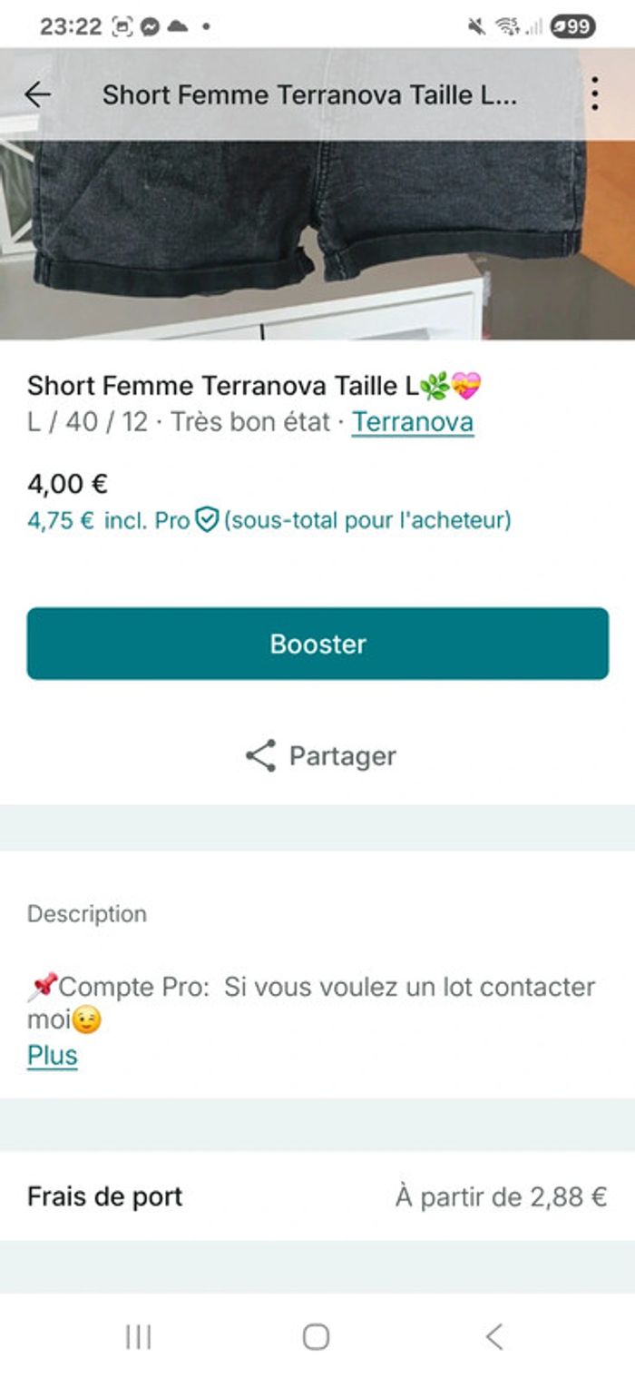This screenshot has height=1378, width=635.
Task: Tap the 4,75 € incl. Pro subtotal
Action: point(109,521)
